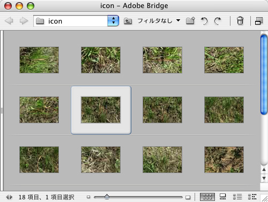Select second thumbnail in top row
Viewport: 268px width, 202px height.
click(101, 60)
